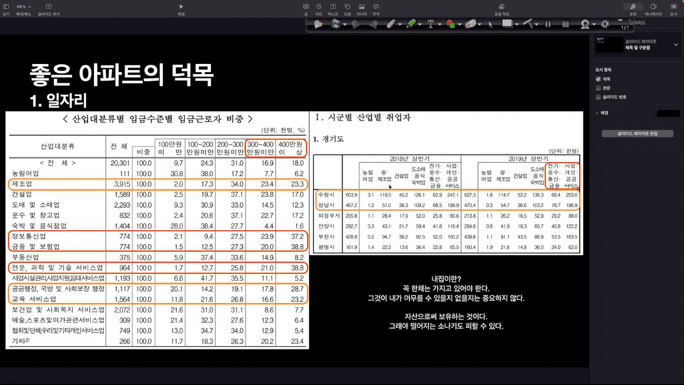This screenshot has height=385, width=684.
Task: Open the 슬라이드 레이아웃 layout chooser chevron
Action: pyautogui.click(x=675, y=44)
